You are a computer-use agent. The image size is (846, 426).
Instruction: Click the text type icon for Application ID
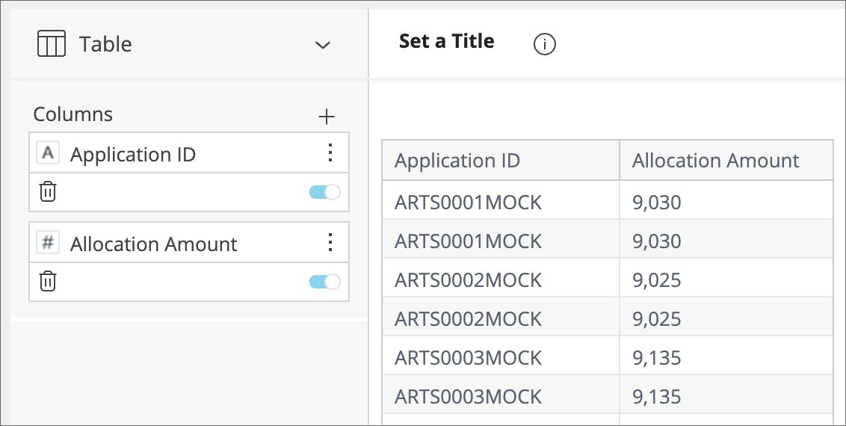coord(48,154)
